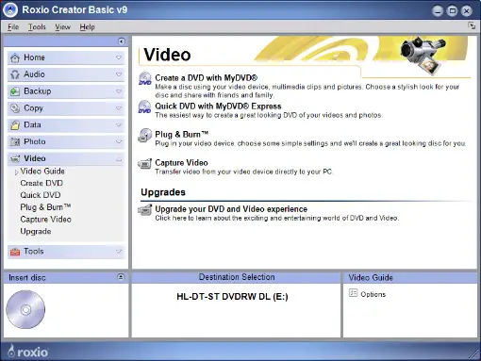Click the Data folder icon
The height and width of the screenshot is (361, 481).
[15, 125]
